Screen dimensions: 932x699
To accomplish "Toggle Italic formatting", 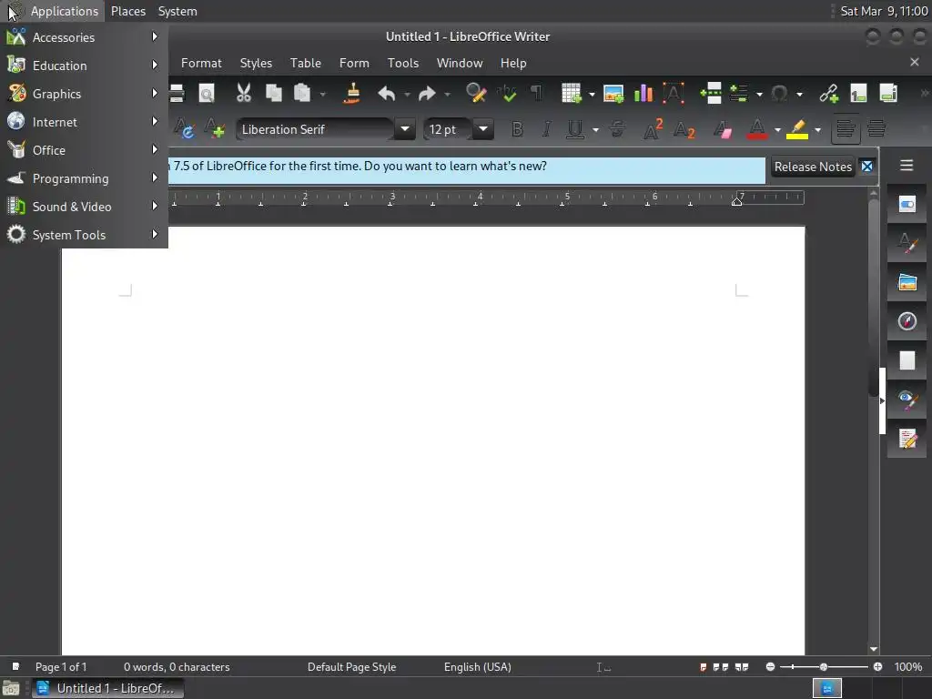I will click(x=546, y=129).
